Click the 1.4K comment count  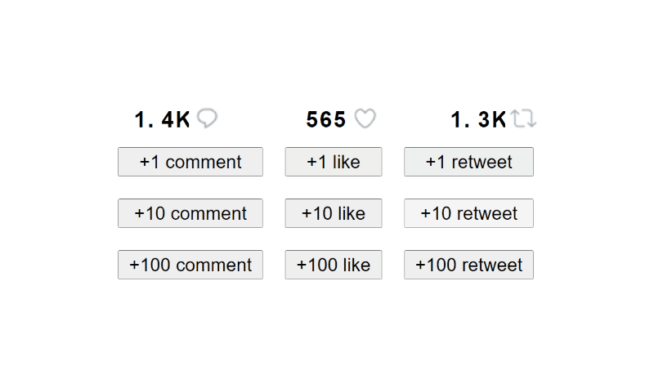[x=163, y=120]
